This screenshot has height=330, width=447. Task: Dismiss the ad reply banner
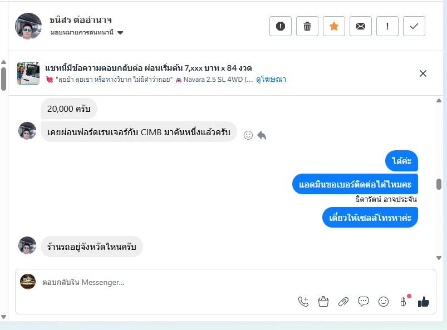coord(423,73)
